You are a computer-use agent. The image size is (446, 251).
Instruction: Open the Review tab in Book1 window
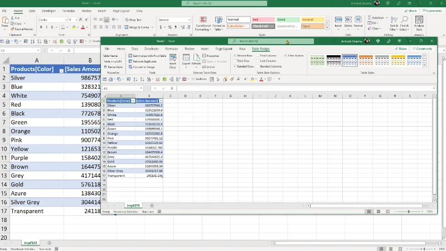[86, 11]
